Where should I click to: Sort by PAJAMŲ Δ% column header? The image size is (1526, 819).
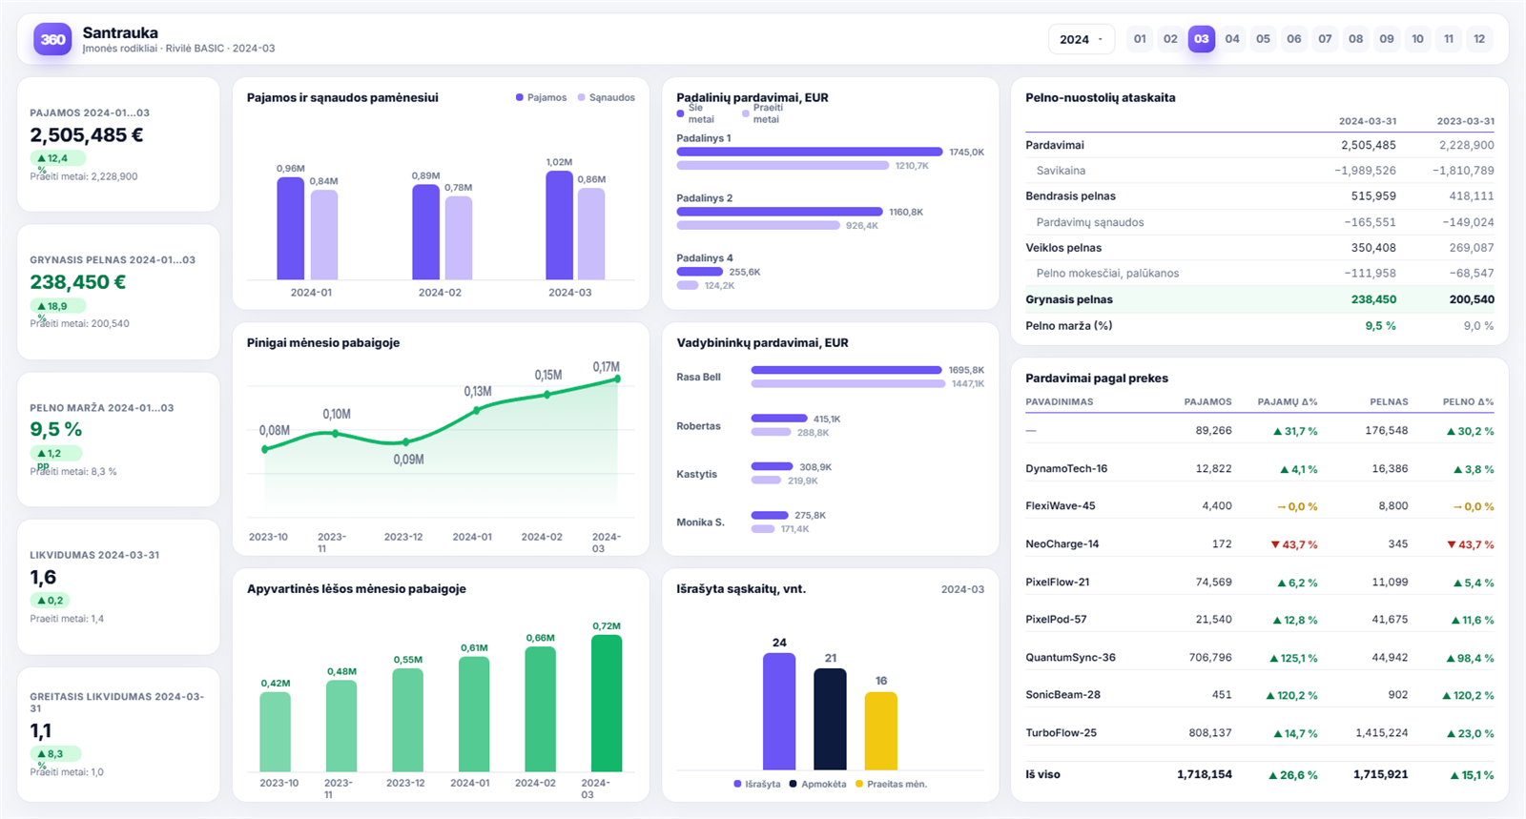coord(1288,402)
